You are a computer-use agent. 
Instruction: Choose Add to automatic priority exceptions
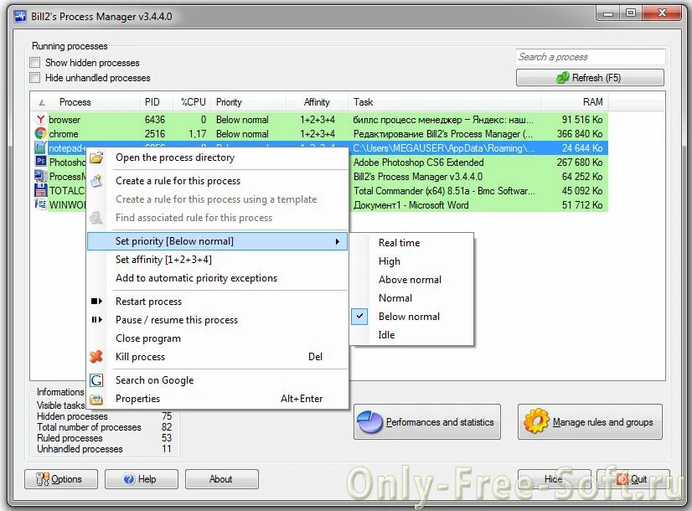pyautogui.click(x=196, y=278)
